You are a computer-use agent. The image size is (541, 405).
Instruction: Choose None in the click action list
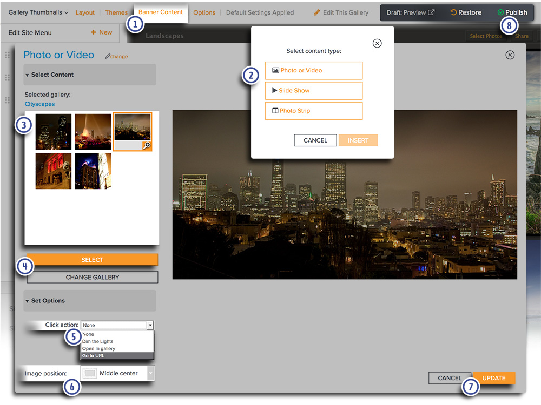[117, 334]
